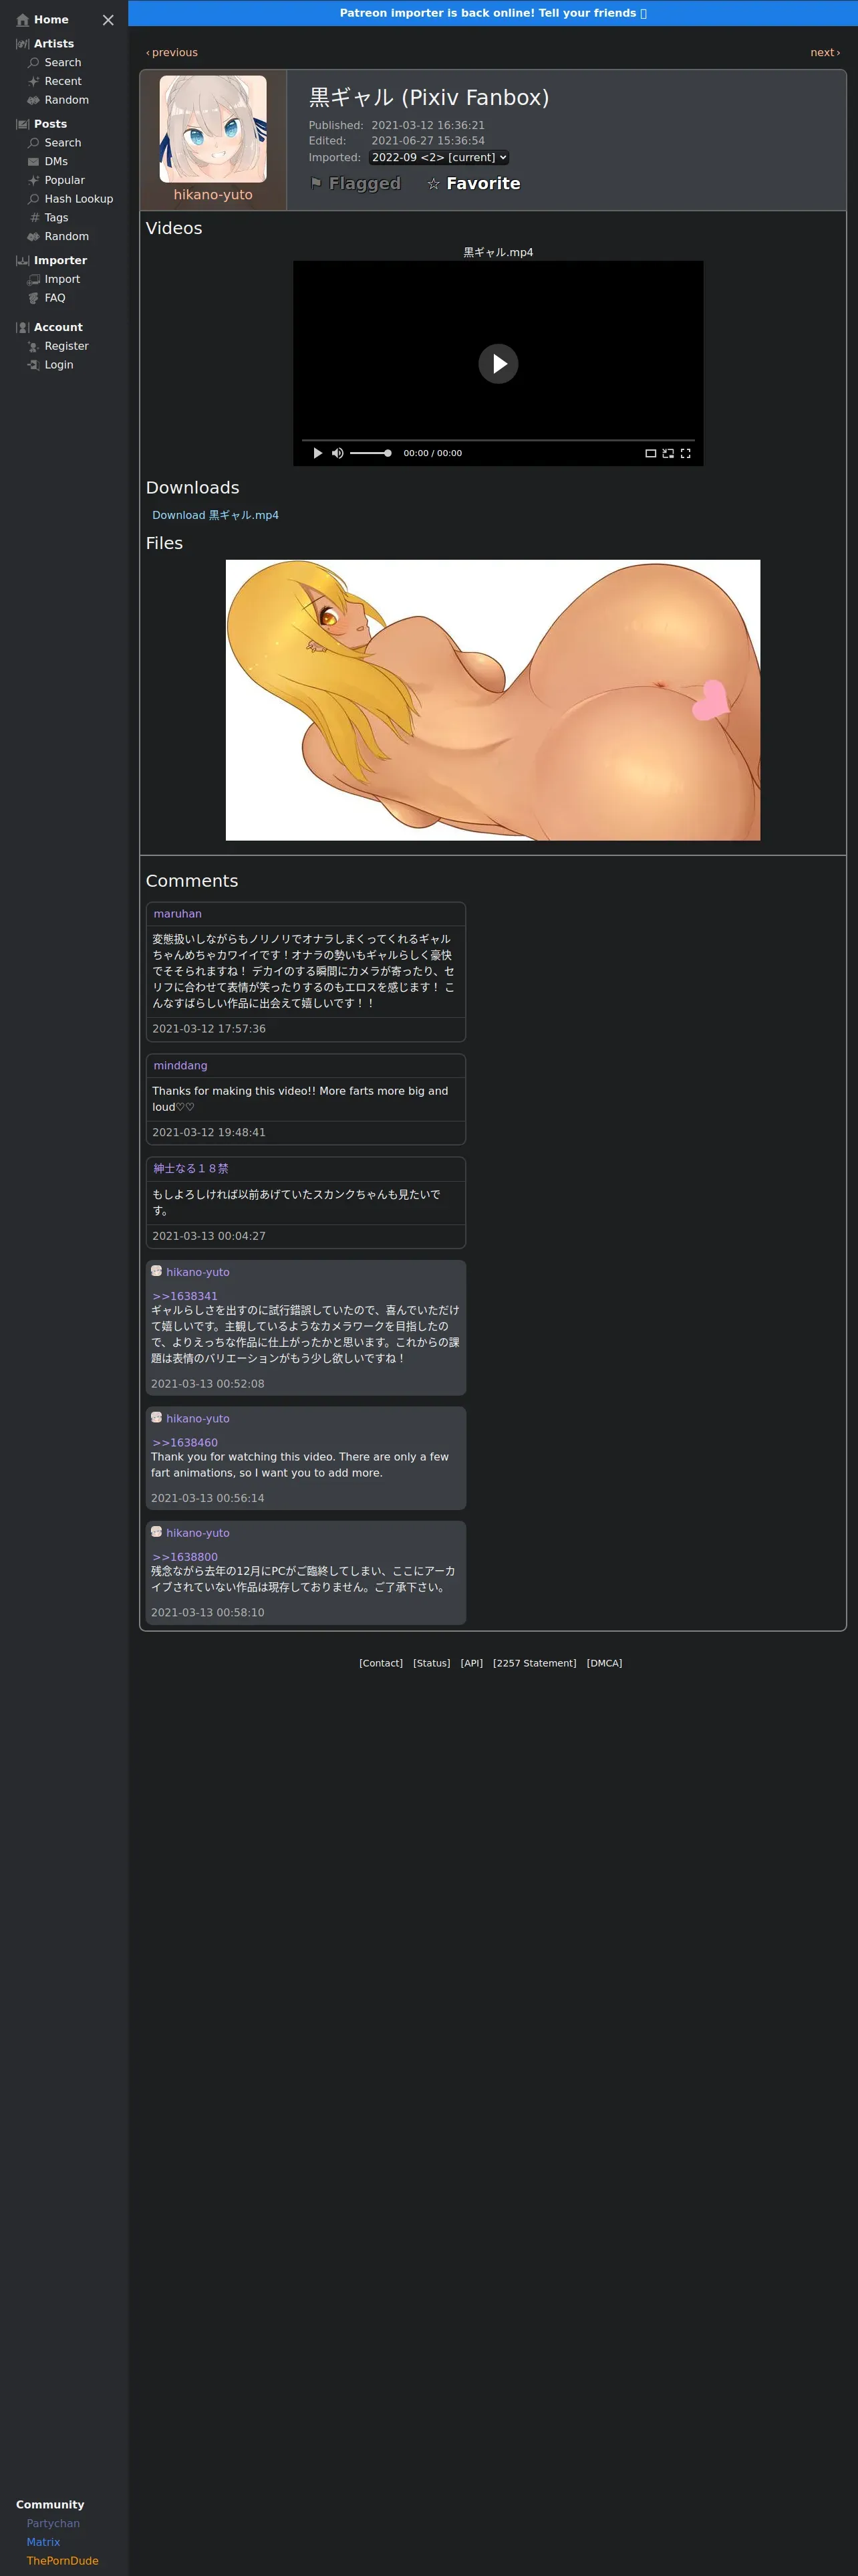The height and width of the screenshot is (2576, 858).
Task: Click the Favorite star button
Action: 474,184
